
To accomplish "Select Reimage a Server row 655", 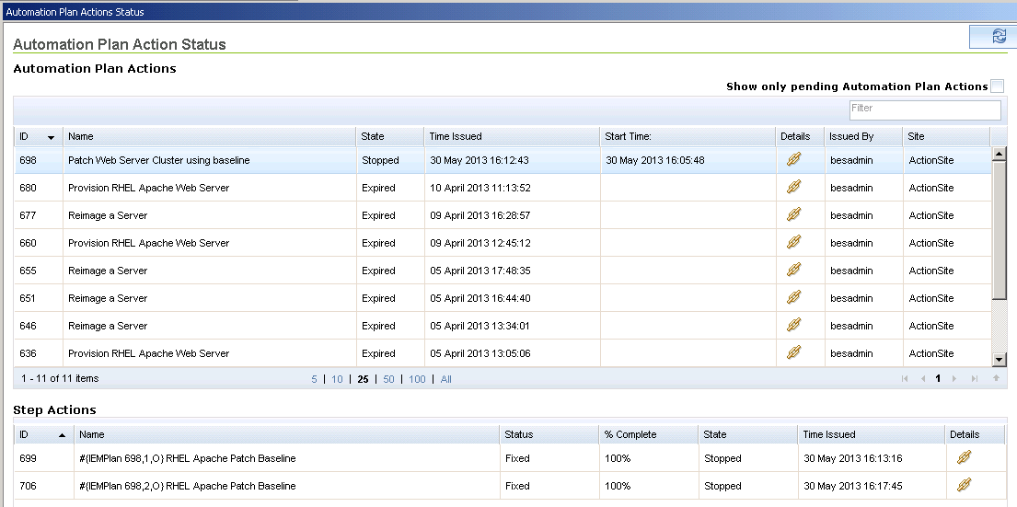I will [503, 271].
